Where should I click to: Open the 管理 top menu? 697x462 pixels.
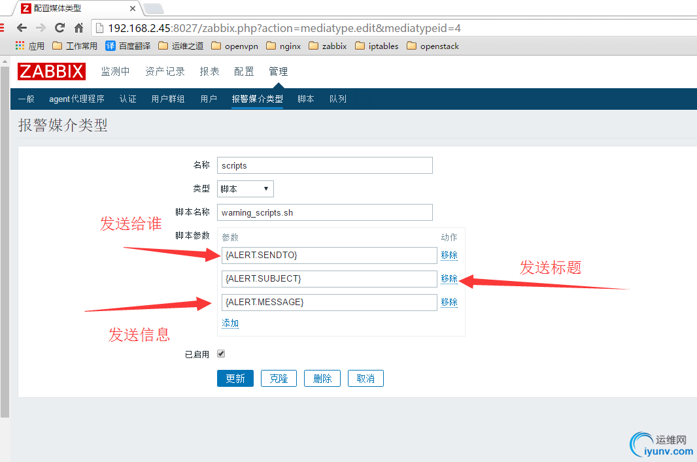279,71
